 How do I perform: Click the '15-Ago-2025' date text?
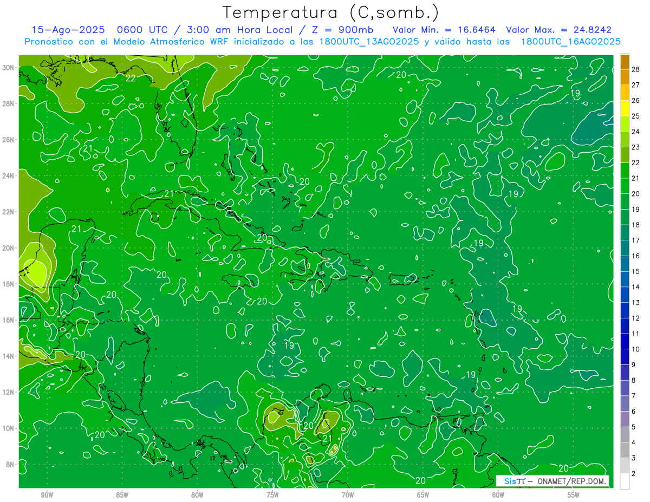coord(68,30)
